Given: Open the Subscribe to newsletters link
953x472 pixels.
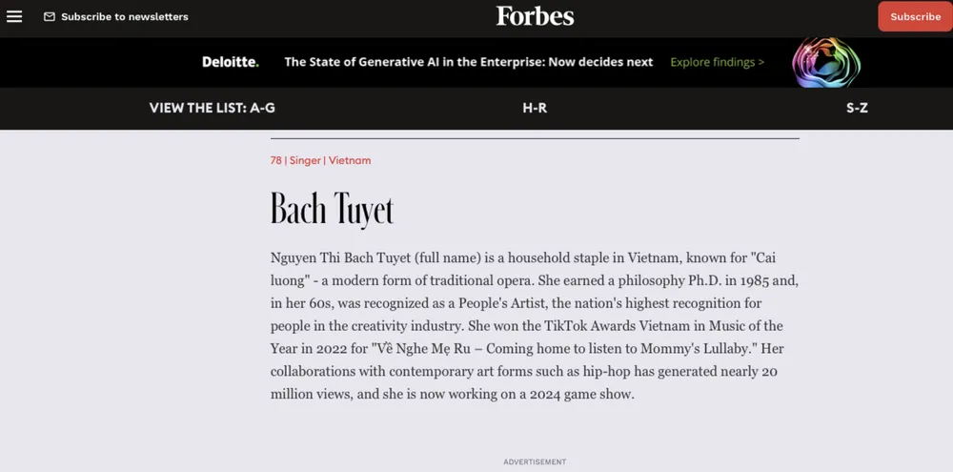Looking at the screenshot, I should 125,17.
